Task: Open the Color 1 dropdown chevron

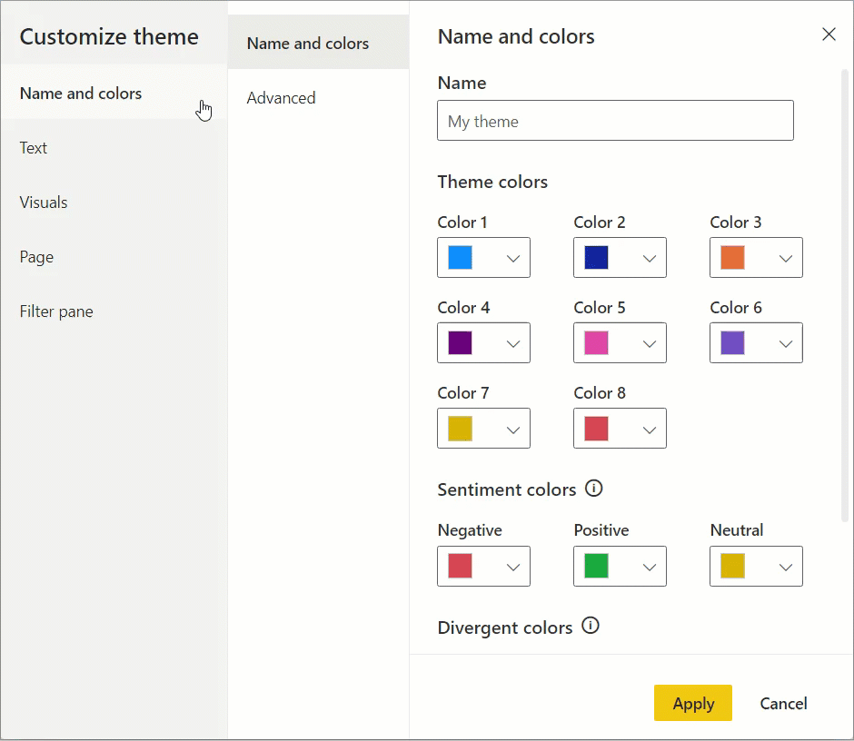Action: [512, 259]
